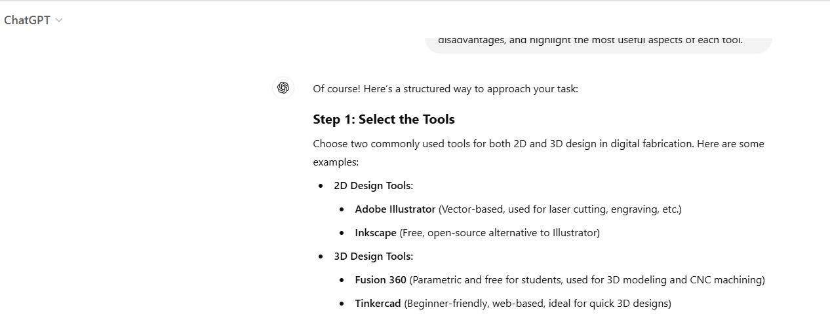Click the bullet before '2D Design Tools'
The image size is (830, 318).
click(321, 186)
